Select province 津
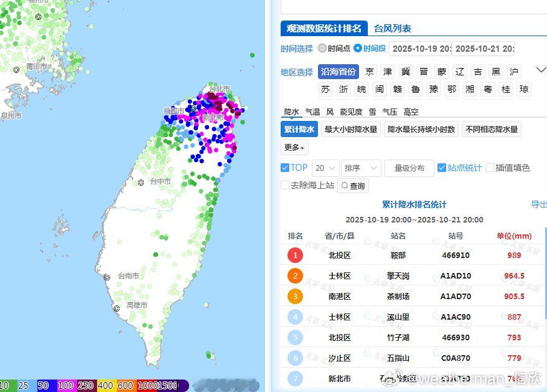547x392 pixels. [388, 72]
